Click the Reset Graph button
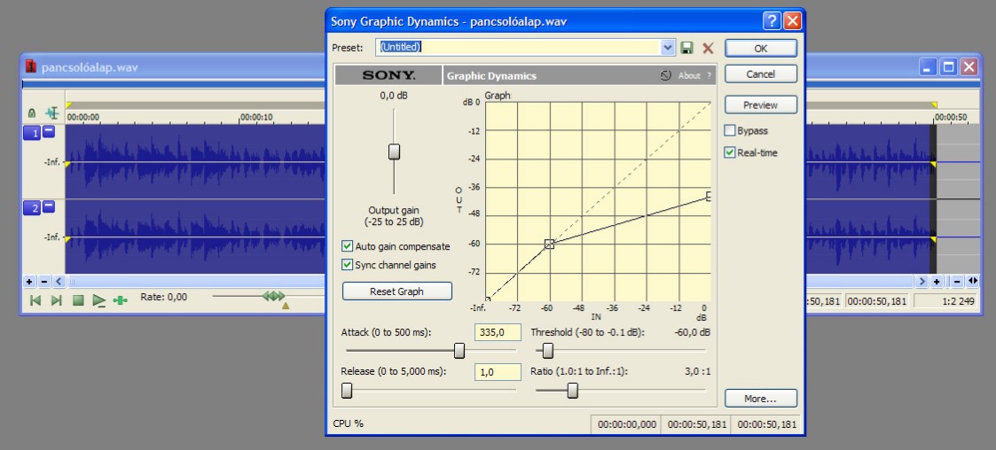Screen dimensions: 996x450 pyautogui.click(x=397, y=291)
